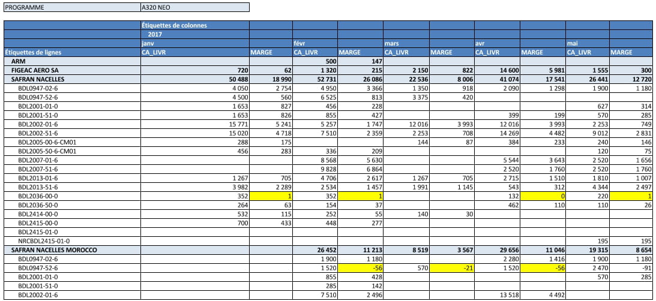Image resolution: width=656 pixels, height=301 pixels.
Task: Select SAFRAN NACELLES total 50 488
Action: tap(195, 79)
